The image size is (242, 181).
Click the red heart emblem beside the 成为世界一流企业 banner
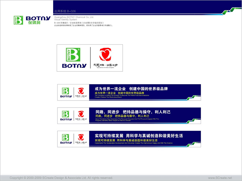pyautogui.click(x=81, y=91)
